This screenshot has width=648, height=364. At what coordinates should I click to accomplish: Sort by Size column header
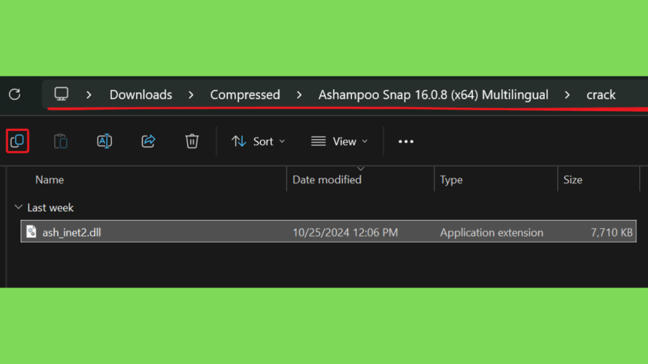[x=573, y=180]
